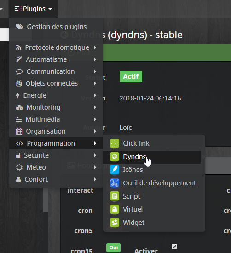Expand the Protocole domotique submenu arrow

click(x=95, y=47)
